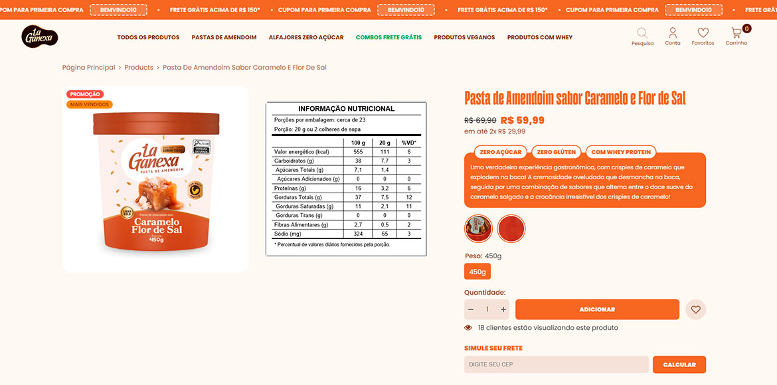Open Produtos Veganos menu
Image resolution: width=777 pixels, height=385 pixels.
(464, 37)
